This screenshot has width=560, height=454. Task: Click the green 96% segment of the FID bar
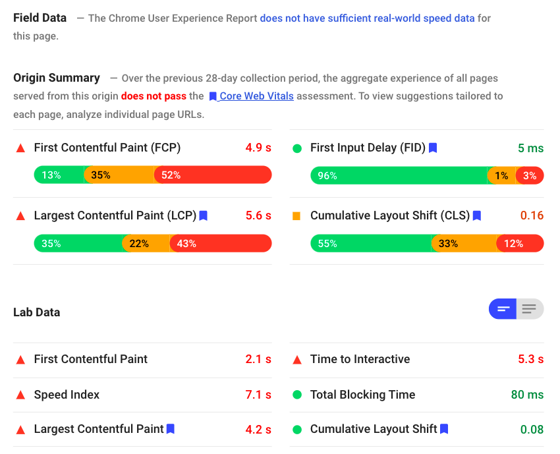coord(399,175)
